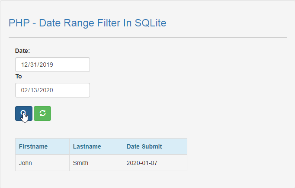The width and height of the screenshot is (295, 188).
Task: Click the blue search button
Action: click(x=24, y=113)
